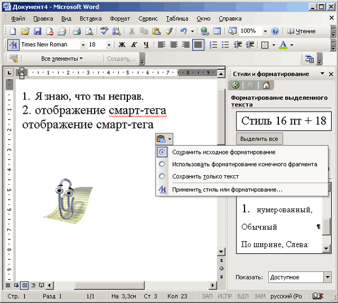Paste with the toolbar clipboard icon
The image size is (338, 303).
(x=156, y=32)
